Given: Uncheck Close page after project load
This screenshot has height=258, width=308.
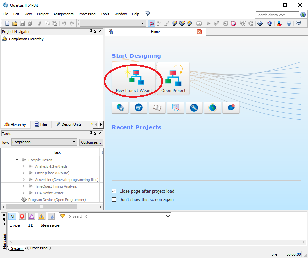Looking at the screenshot, I should [x=114, y=191].
